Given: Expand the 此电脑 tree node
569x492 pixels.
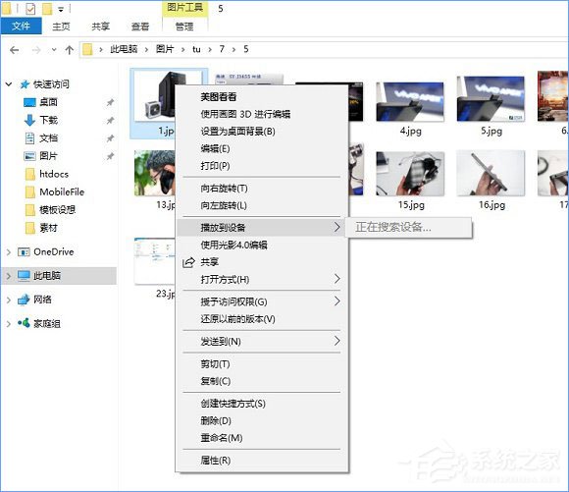Looking at the screenshot, I should pyautogui.click(x=9, y=276).
